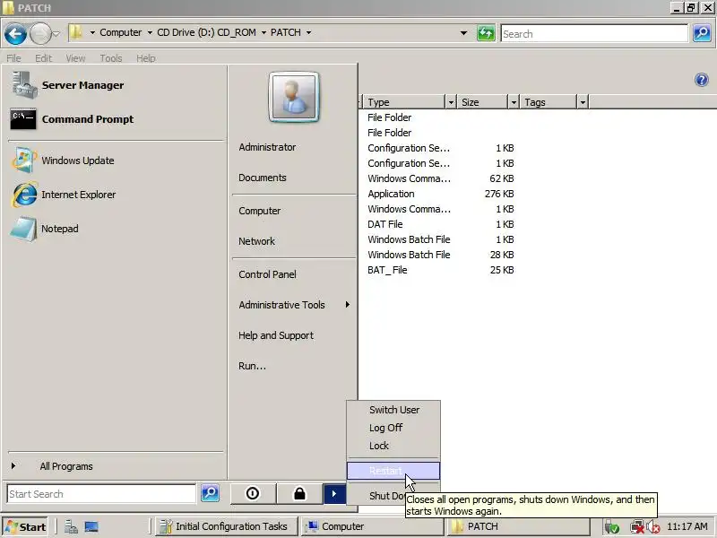717x538 pixels.
Task: Open the blue Help question mark icon
Action: click(702, 80)
